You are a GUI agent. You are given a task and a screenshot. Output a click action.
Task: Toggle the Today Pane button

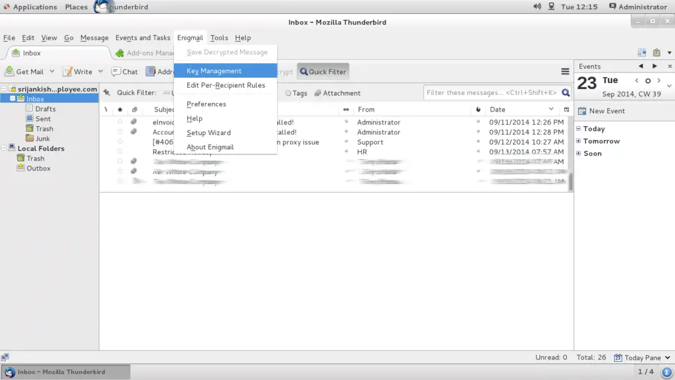tap(637, 358)
